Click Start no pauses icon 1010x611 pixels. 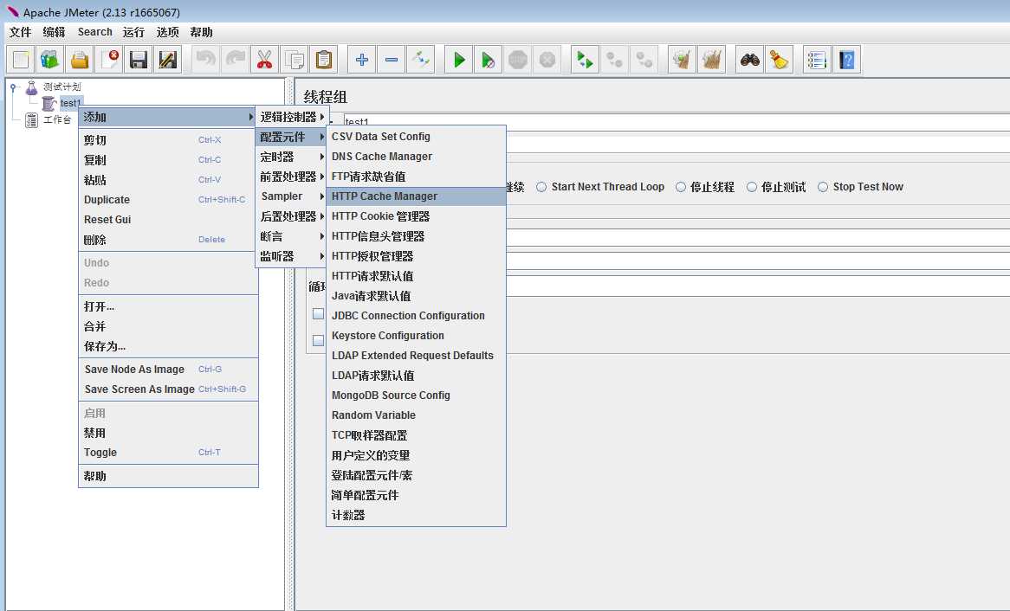click(x=488, y=60)
